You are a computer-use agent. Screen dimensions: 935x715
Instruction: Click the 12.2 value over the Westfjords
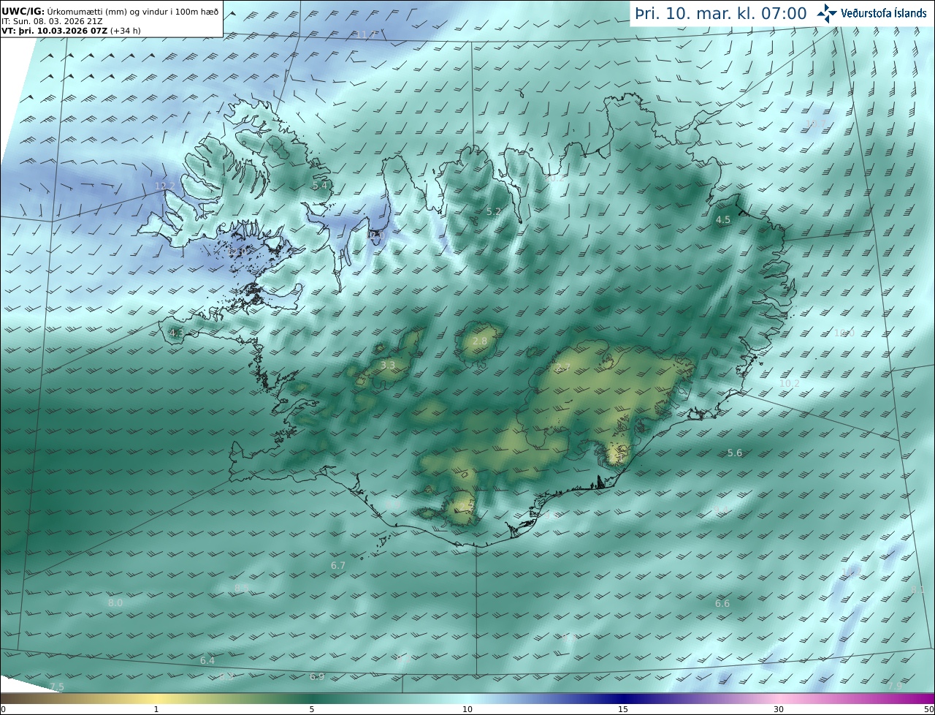click(x=165, y=186)
